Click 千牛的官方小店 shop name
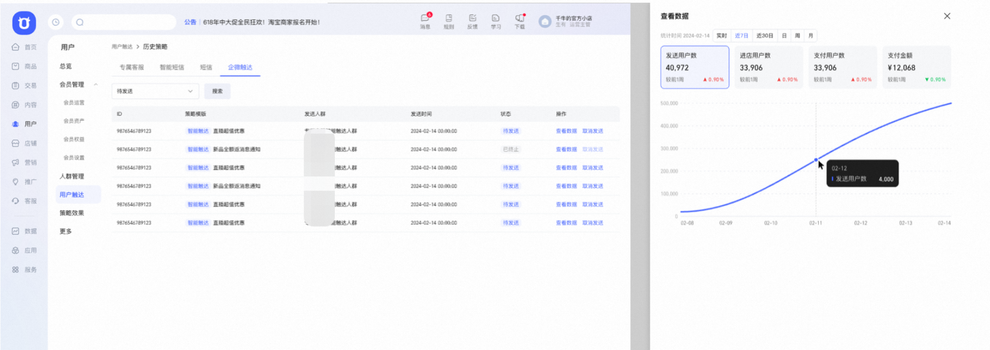The image size is (990, 350). [x=573, y=18]
